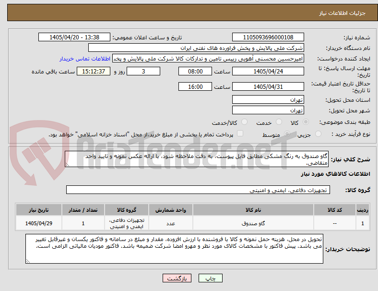Click the remaining time field 15:12:37
Screen dimensions: 378x291
click(x=94, y=71)
